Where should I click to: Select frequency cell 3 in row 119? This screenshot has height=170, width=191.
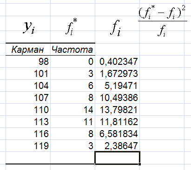pos(72,146)
